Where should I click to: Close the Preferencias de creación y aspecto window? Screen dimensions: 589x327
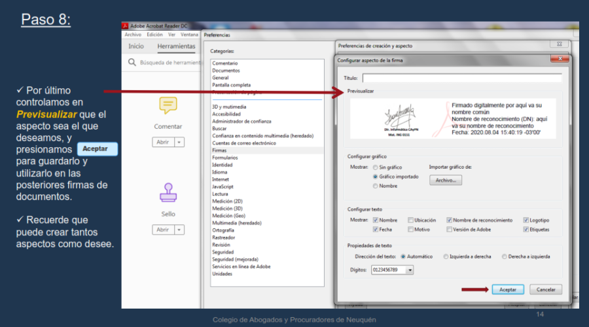(x=559, y=44)
